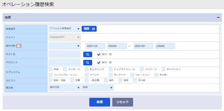Click the ホスト名 text input

point(64,55)
